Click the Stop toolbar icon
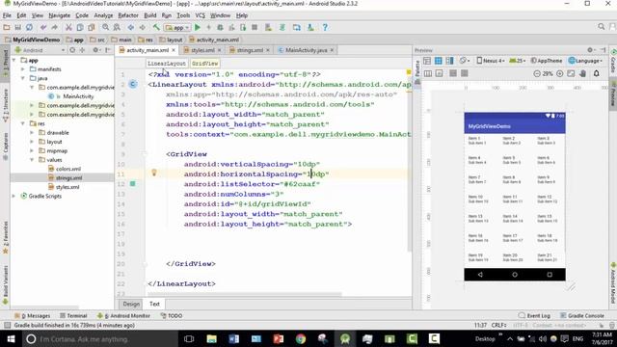 (x=255, y=28)
